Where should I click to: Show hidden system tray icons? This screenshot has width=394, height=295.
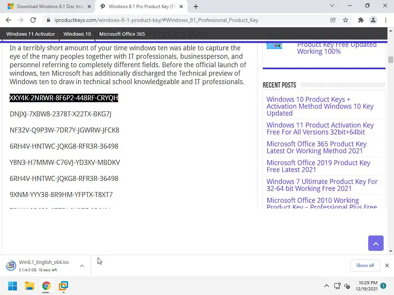click(326, 286)
